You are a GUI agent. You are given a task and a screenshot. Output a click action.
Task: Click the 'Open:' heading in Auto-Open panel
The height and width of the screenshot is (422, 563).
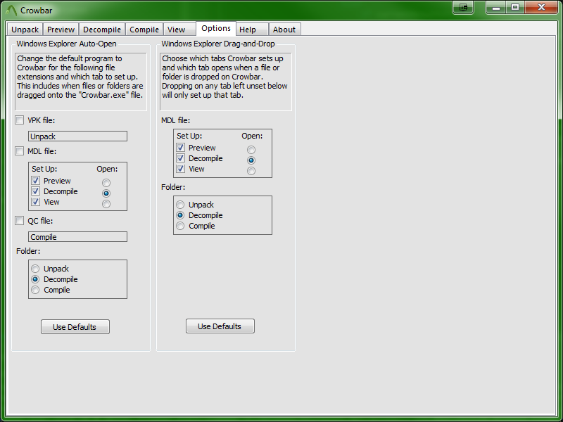pyautogui.click(x=107, y=169)
